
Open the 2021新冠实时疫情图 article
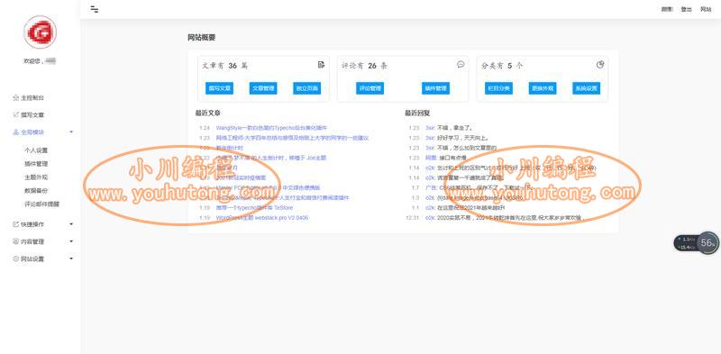tap(242, 178)
